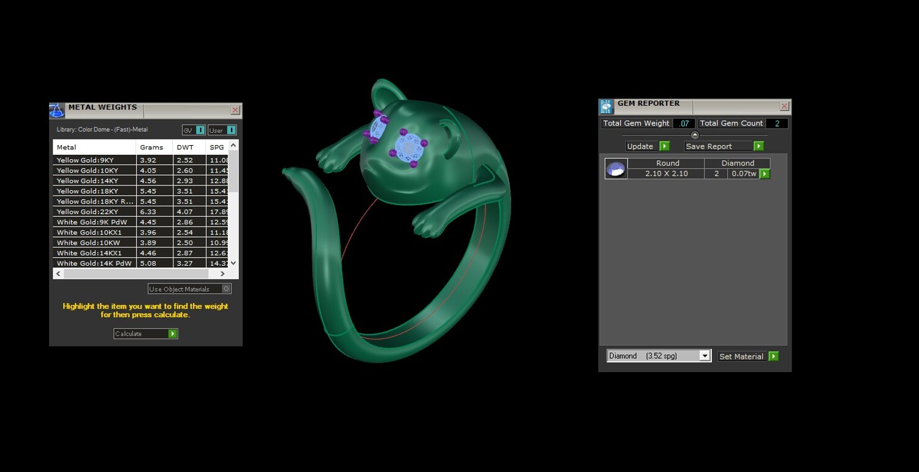
Task: Click Update in the Gem Reporter
Action: click(x=648, y=146)
